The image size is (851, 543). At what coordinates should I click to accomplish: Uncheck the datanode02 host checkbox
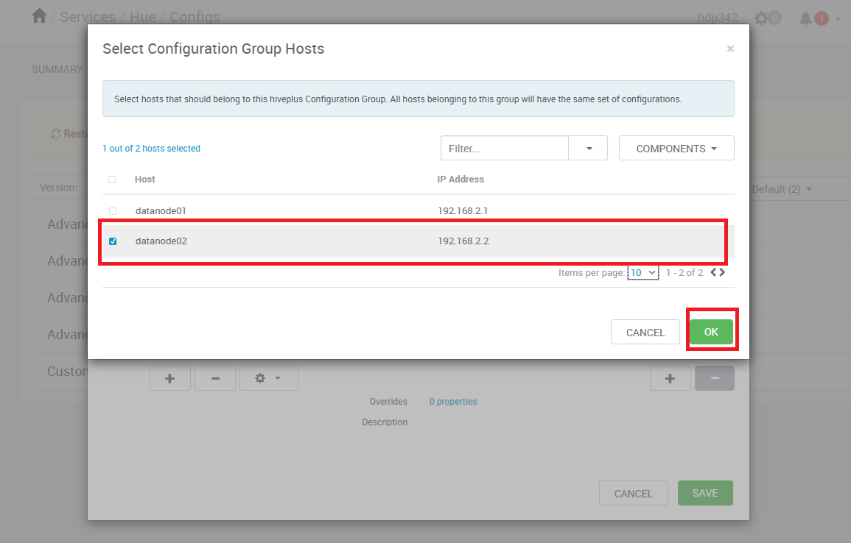point(112,241)
